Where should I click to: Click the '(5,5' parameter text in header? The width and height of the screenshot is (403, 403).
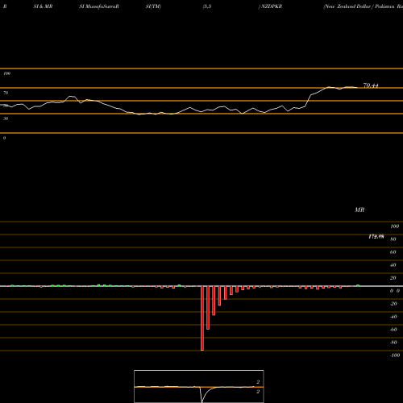click(x=207, y=6)
